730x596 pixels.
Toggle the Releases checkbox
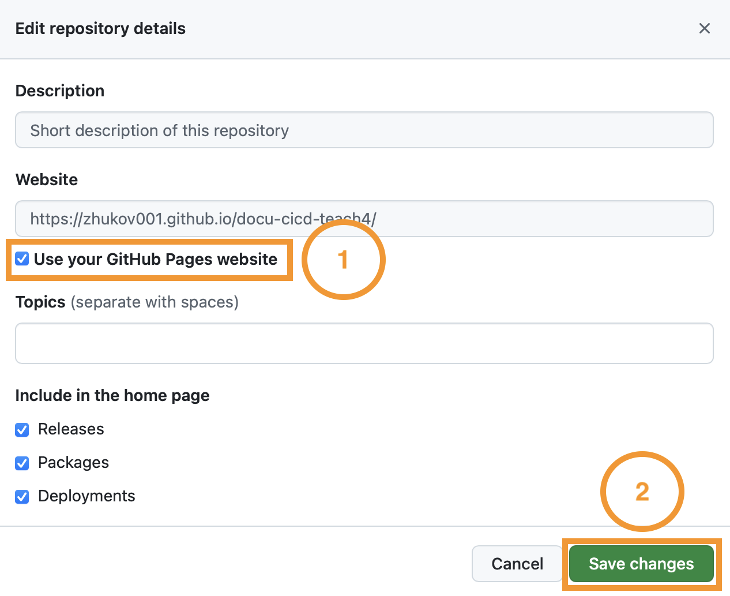(x=22, y=430)
